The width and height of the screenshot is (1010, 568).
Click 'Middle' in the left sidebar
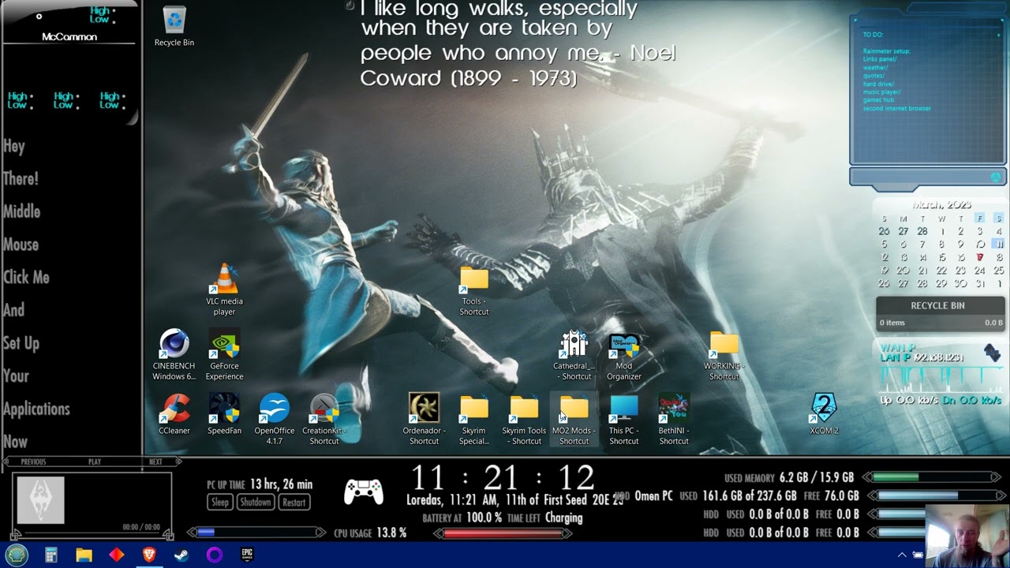click(x=21, y=211)
